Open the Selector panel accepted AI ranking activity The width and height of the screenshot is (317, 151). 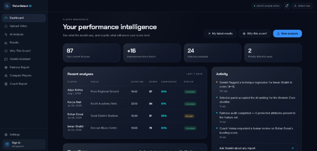pos(256,102)
